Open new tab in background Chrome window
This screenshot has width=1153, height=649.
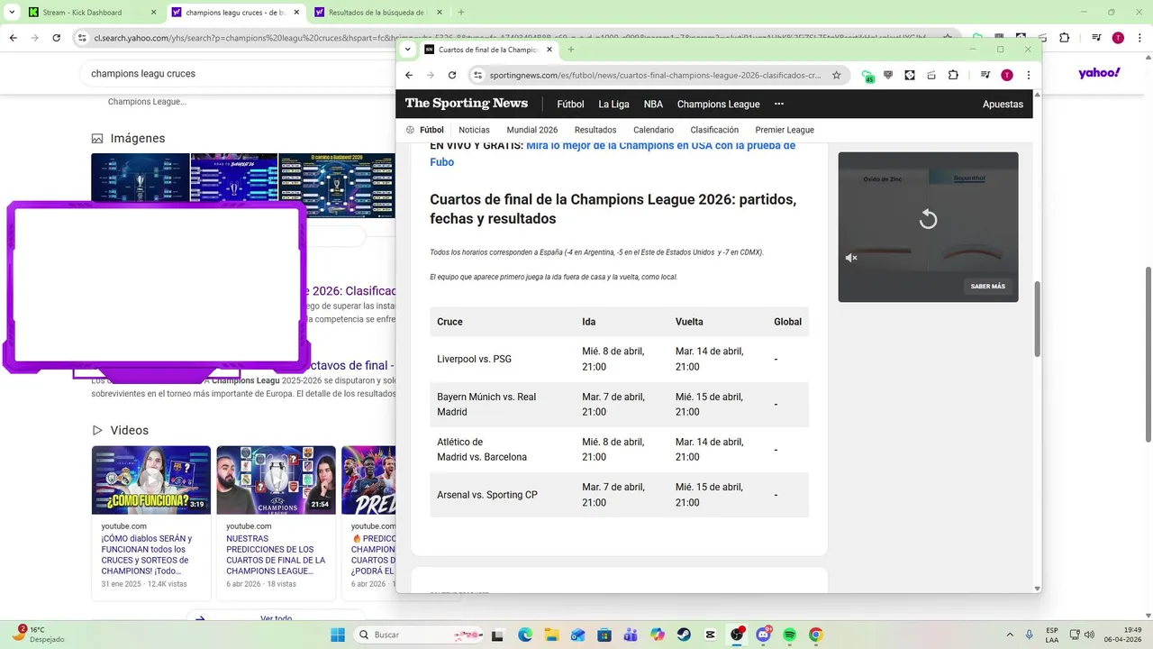coord(461,13)
